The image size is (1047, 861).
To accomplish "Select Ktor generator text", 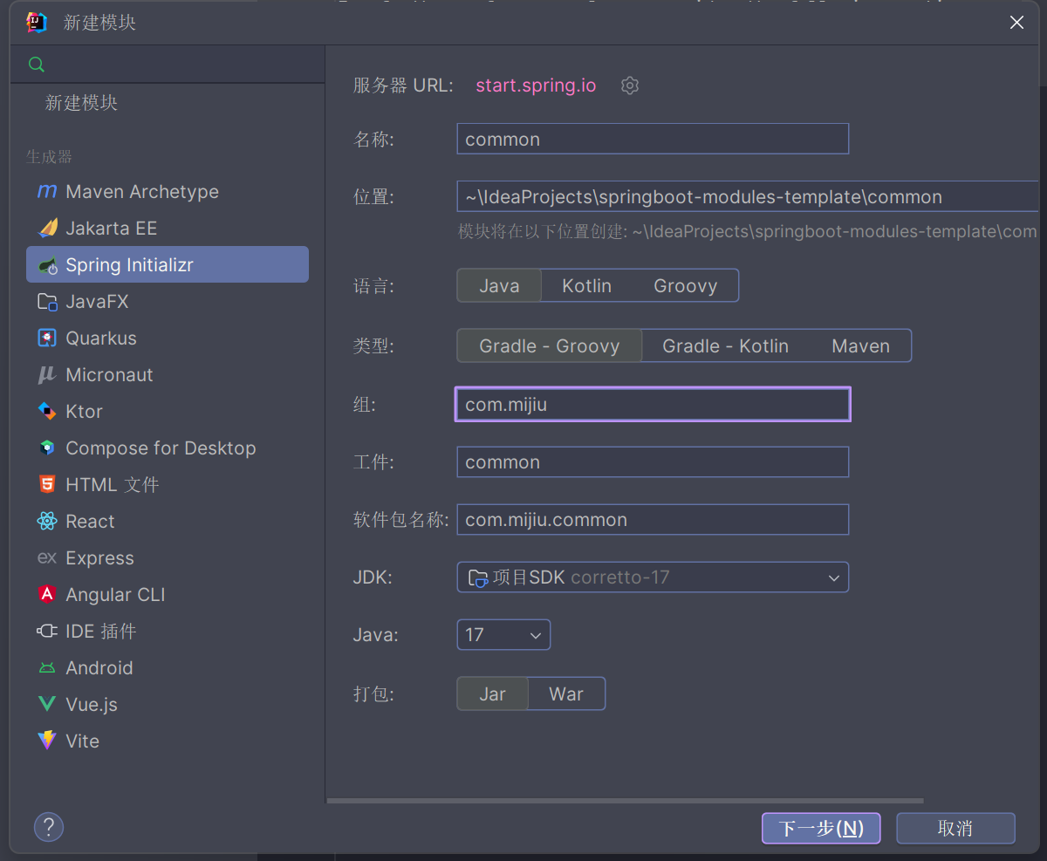I will pos(85,412).
